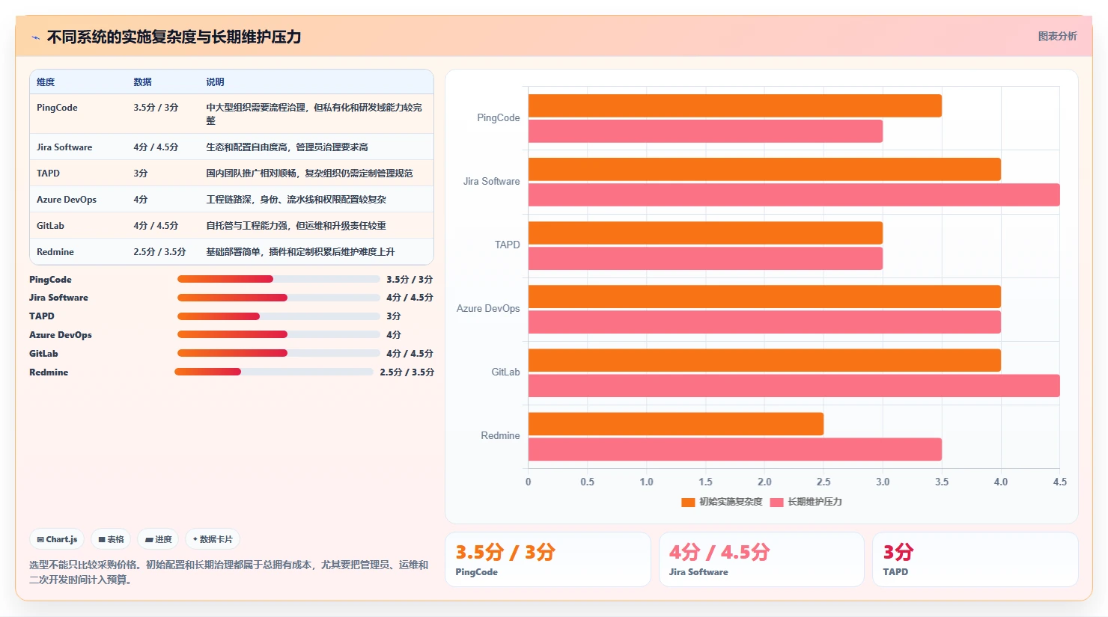
Task: Toggle the 初始实施复杂度 legend label
Action: [731, 502]
